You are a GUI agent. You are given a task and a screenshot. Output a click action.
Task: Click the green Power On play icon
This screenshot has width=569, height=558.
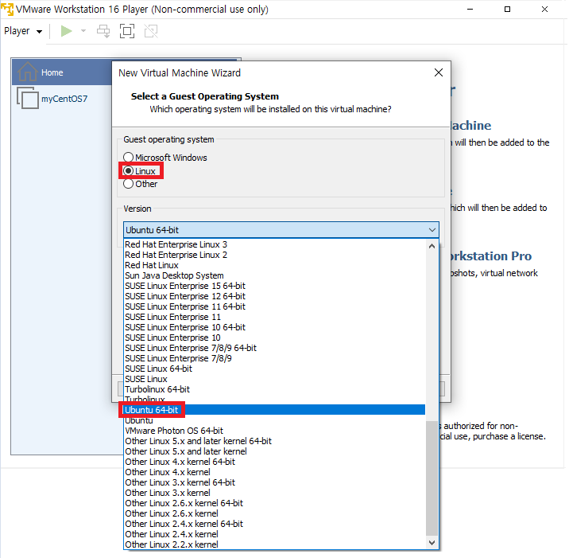tap(66, 31)
